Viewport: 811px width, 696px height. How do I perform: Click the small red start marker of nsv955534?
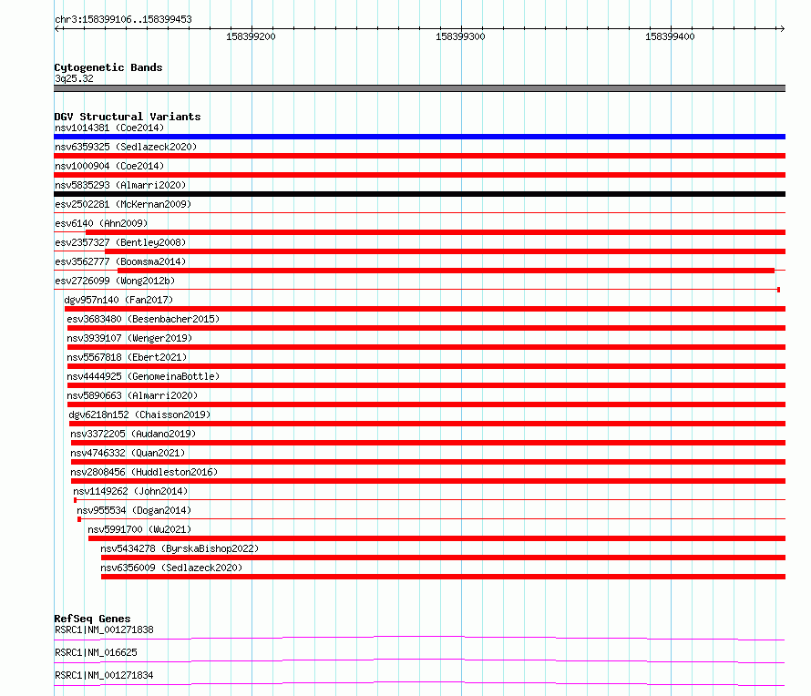click(79, 519)
